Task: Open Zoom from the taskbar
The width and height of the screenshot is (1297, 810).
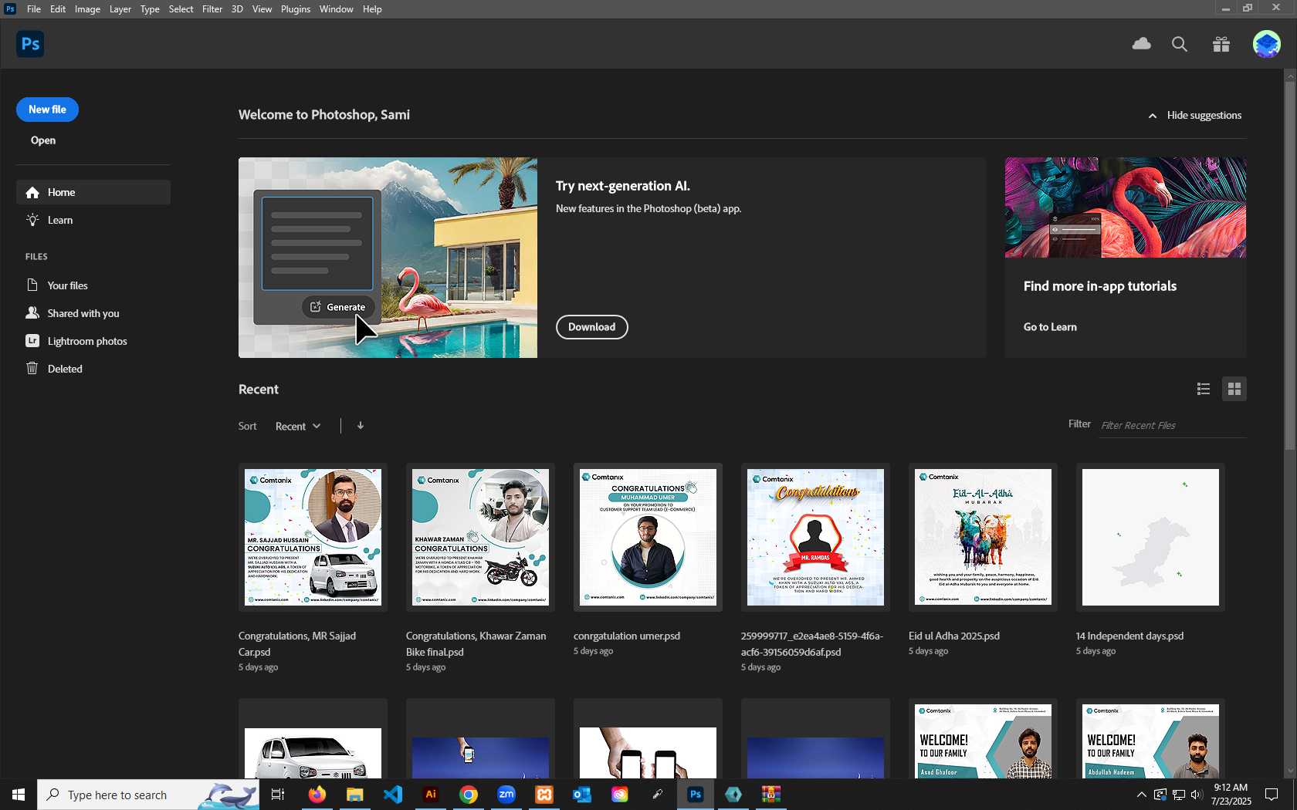Action: click(506, 795)
